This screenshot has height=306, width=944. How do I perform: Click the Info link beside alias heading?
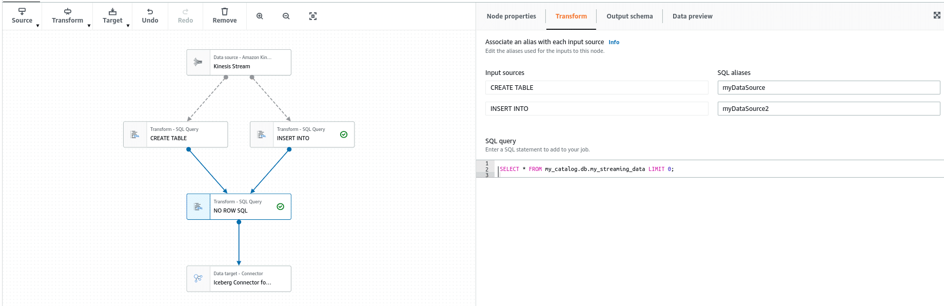point(614,43)
